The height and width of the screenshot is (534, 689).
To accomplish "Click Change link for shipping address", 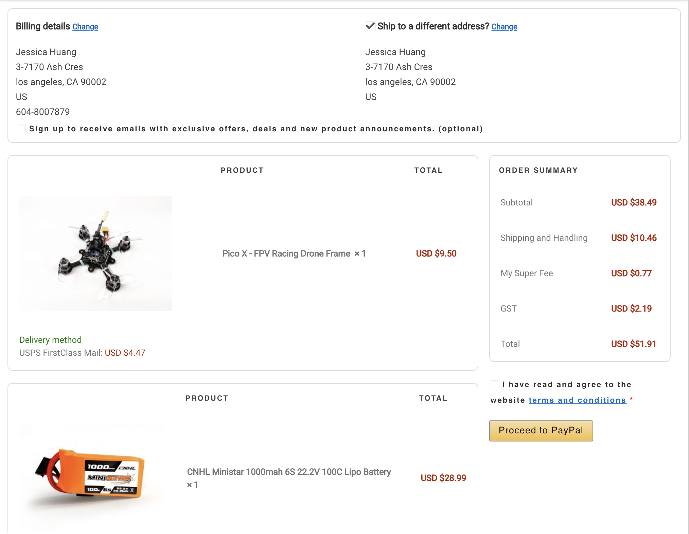I will click(x=504, y=27).
